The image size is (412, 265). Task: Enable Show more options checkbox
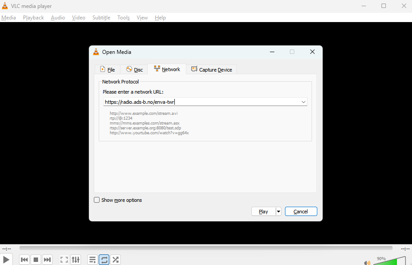click(x=97, y=200)
